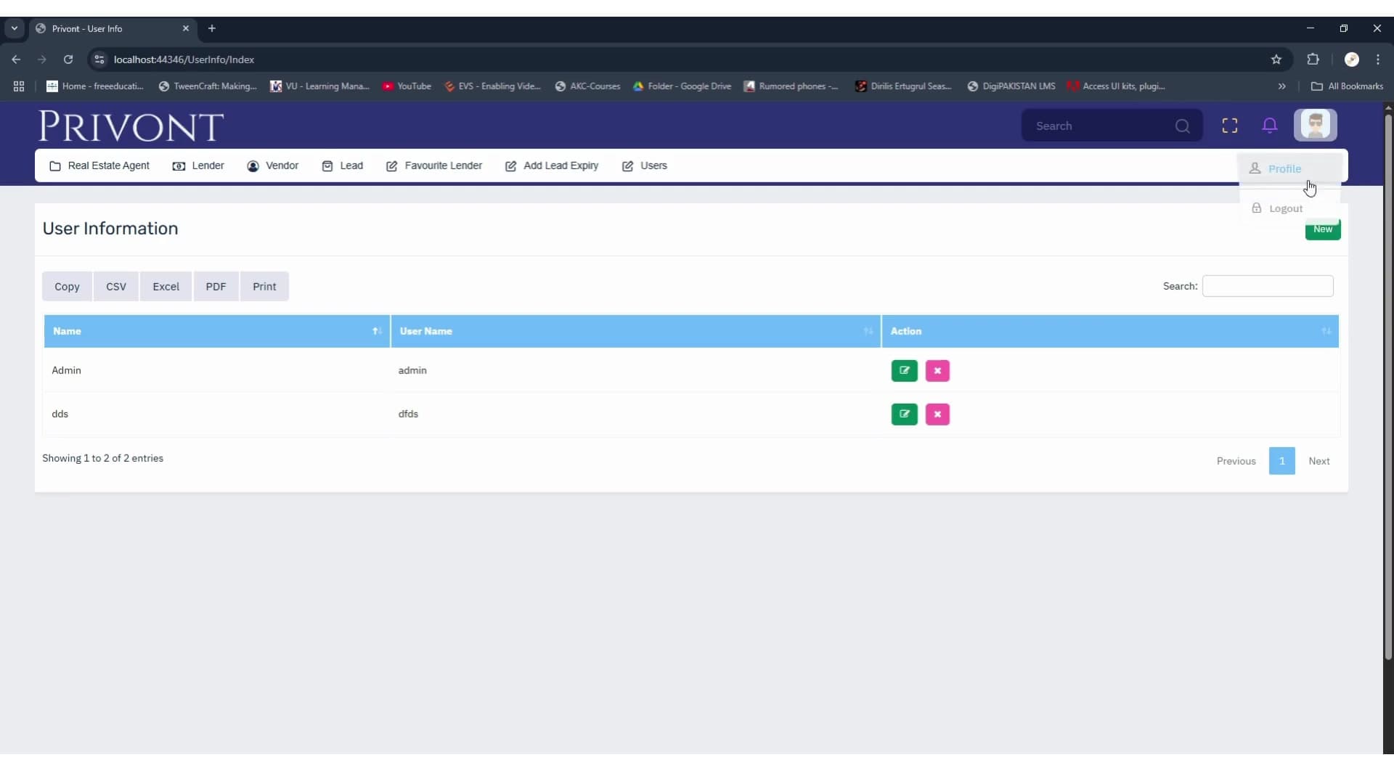Reload the page in browser

pos(68,60)
